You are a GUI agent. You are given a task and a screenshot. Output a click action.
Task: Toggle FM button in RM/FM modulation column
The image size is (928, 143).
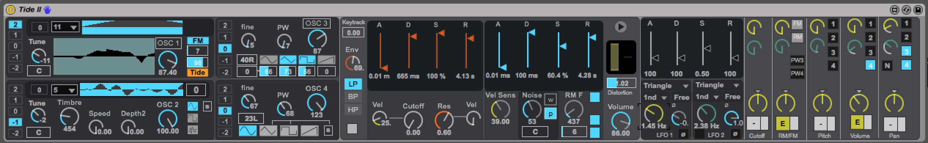click(797, 24)
